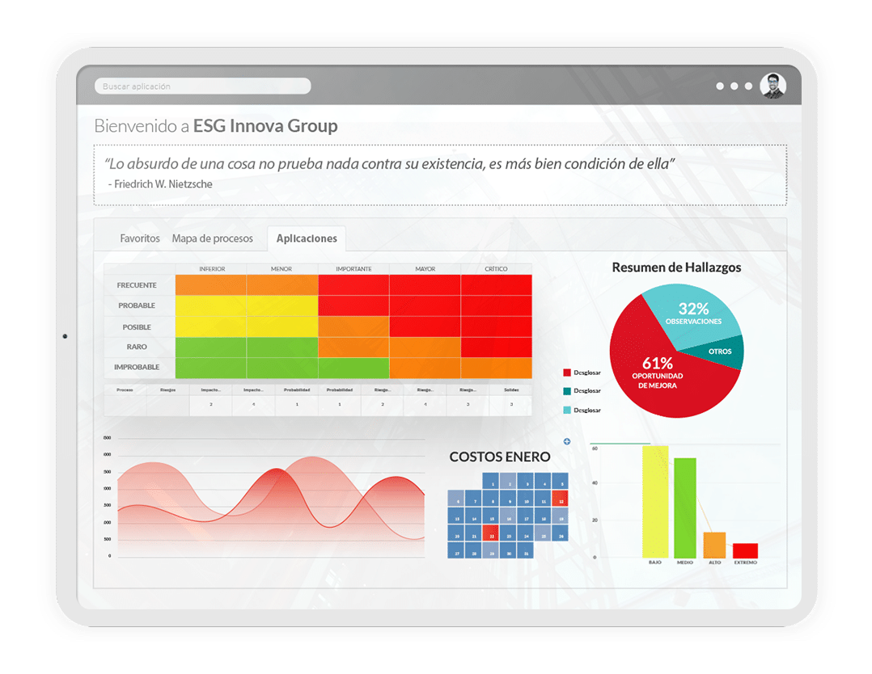Select the Aplicaciones tab

coord(307,238)
